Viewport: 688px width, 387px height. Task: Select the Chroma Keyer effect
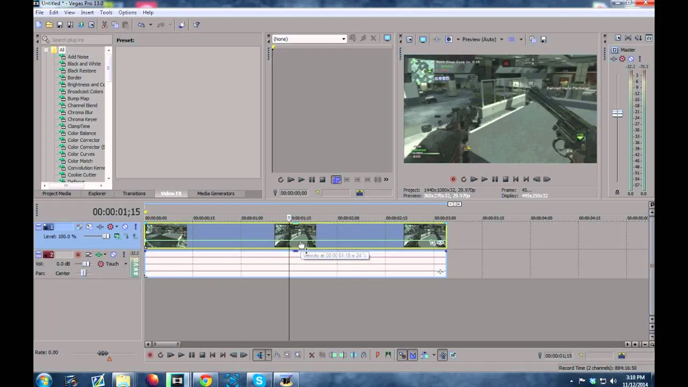[82, 119]
